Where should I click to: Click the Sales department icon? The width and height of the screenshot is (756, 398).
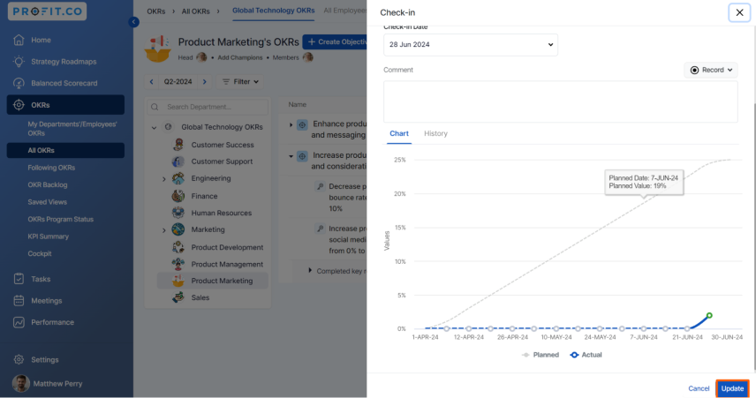click(178, 297)
